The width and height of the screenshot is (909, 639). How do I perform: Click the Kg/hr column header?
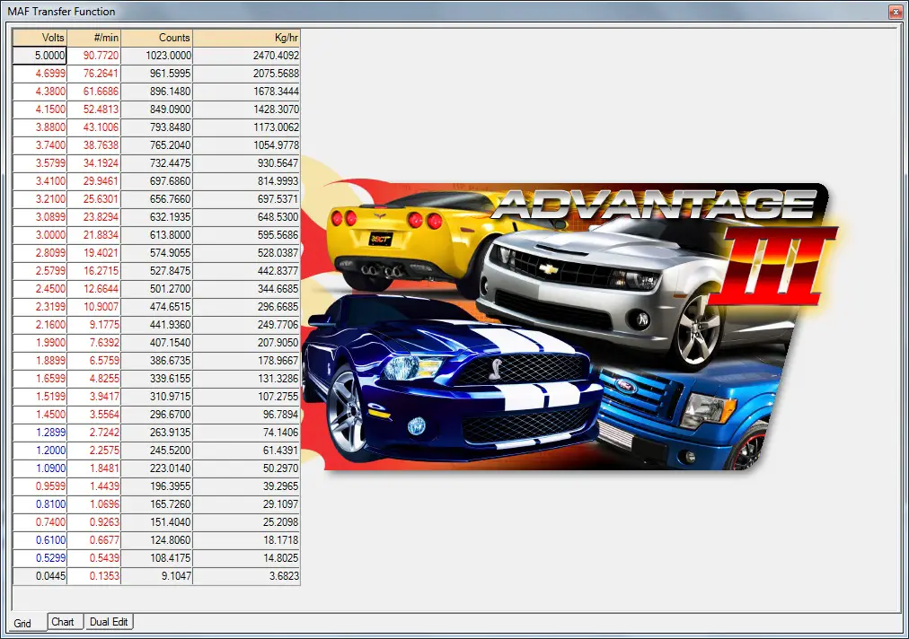point(246,38)
